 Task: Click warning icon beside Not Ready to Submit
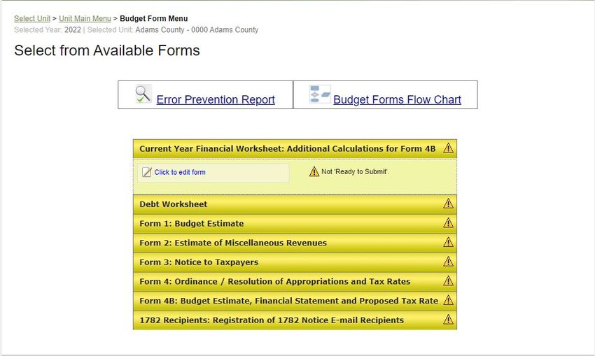point(314,172)
